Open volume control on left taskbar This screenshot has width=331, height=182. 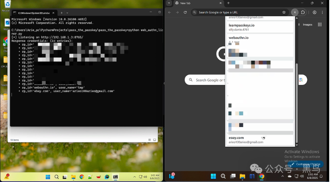[x=145, y=177]
